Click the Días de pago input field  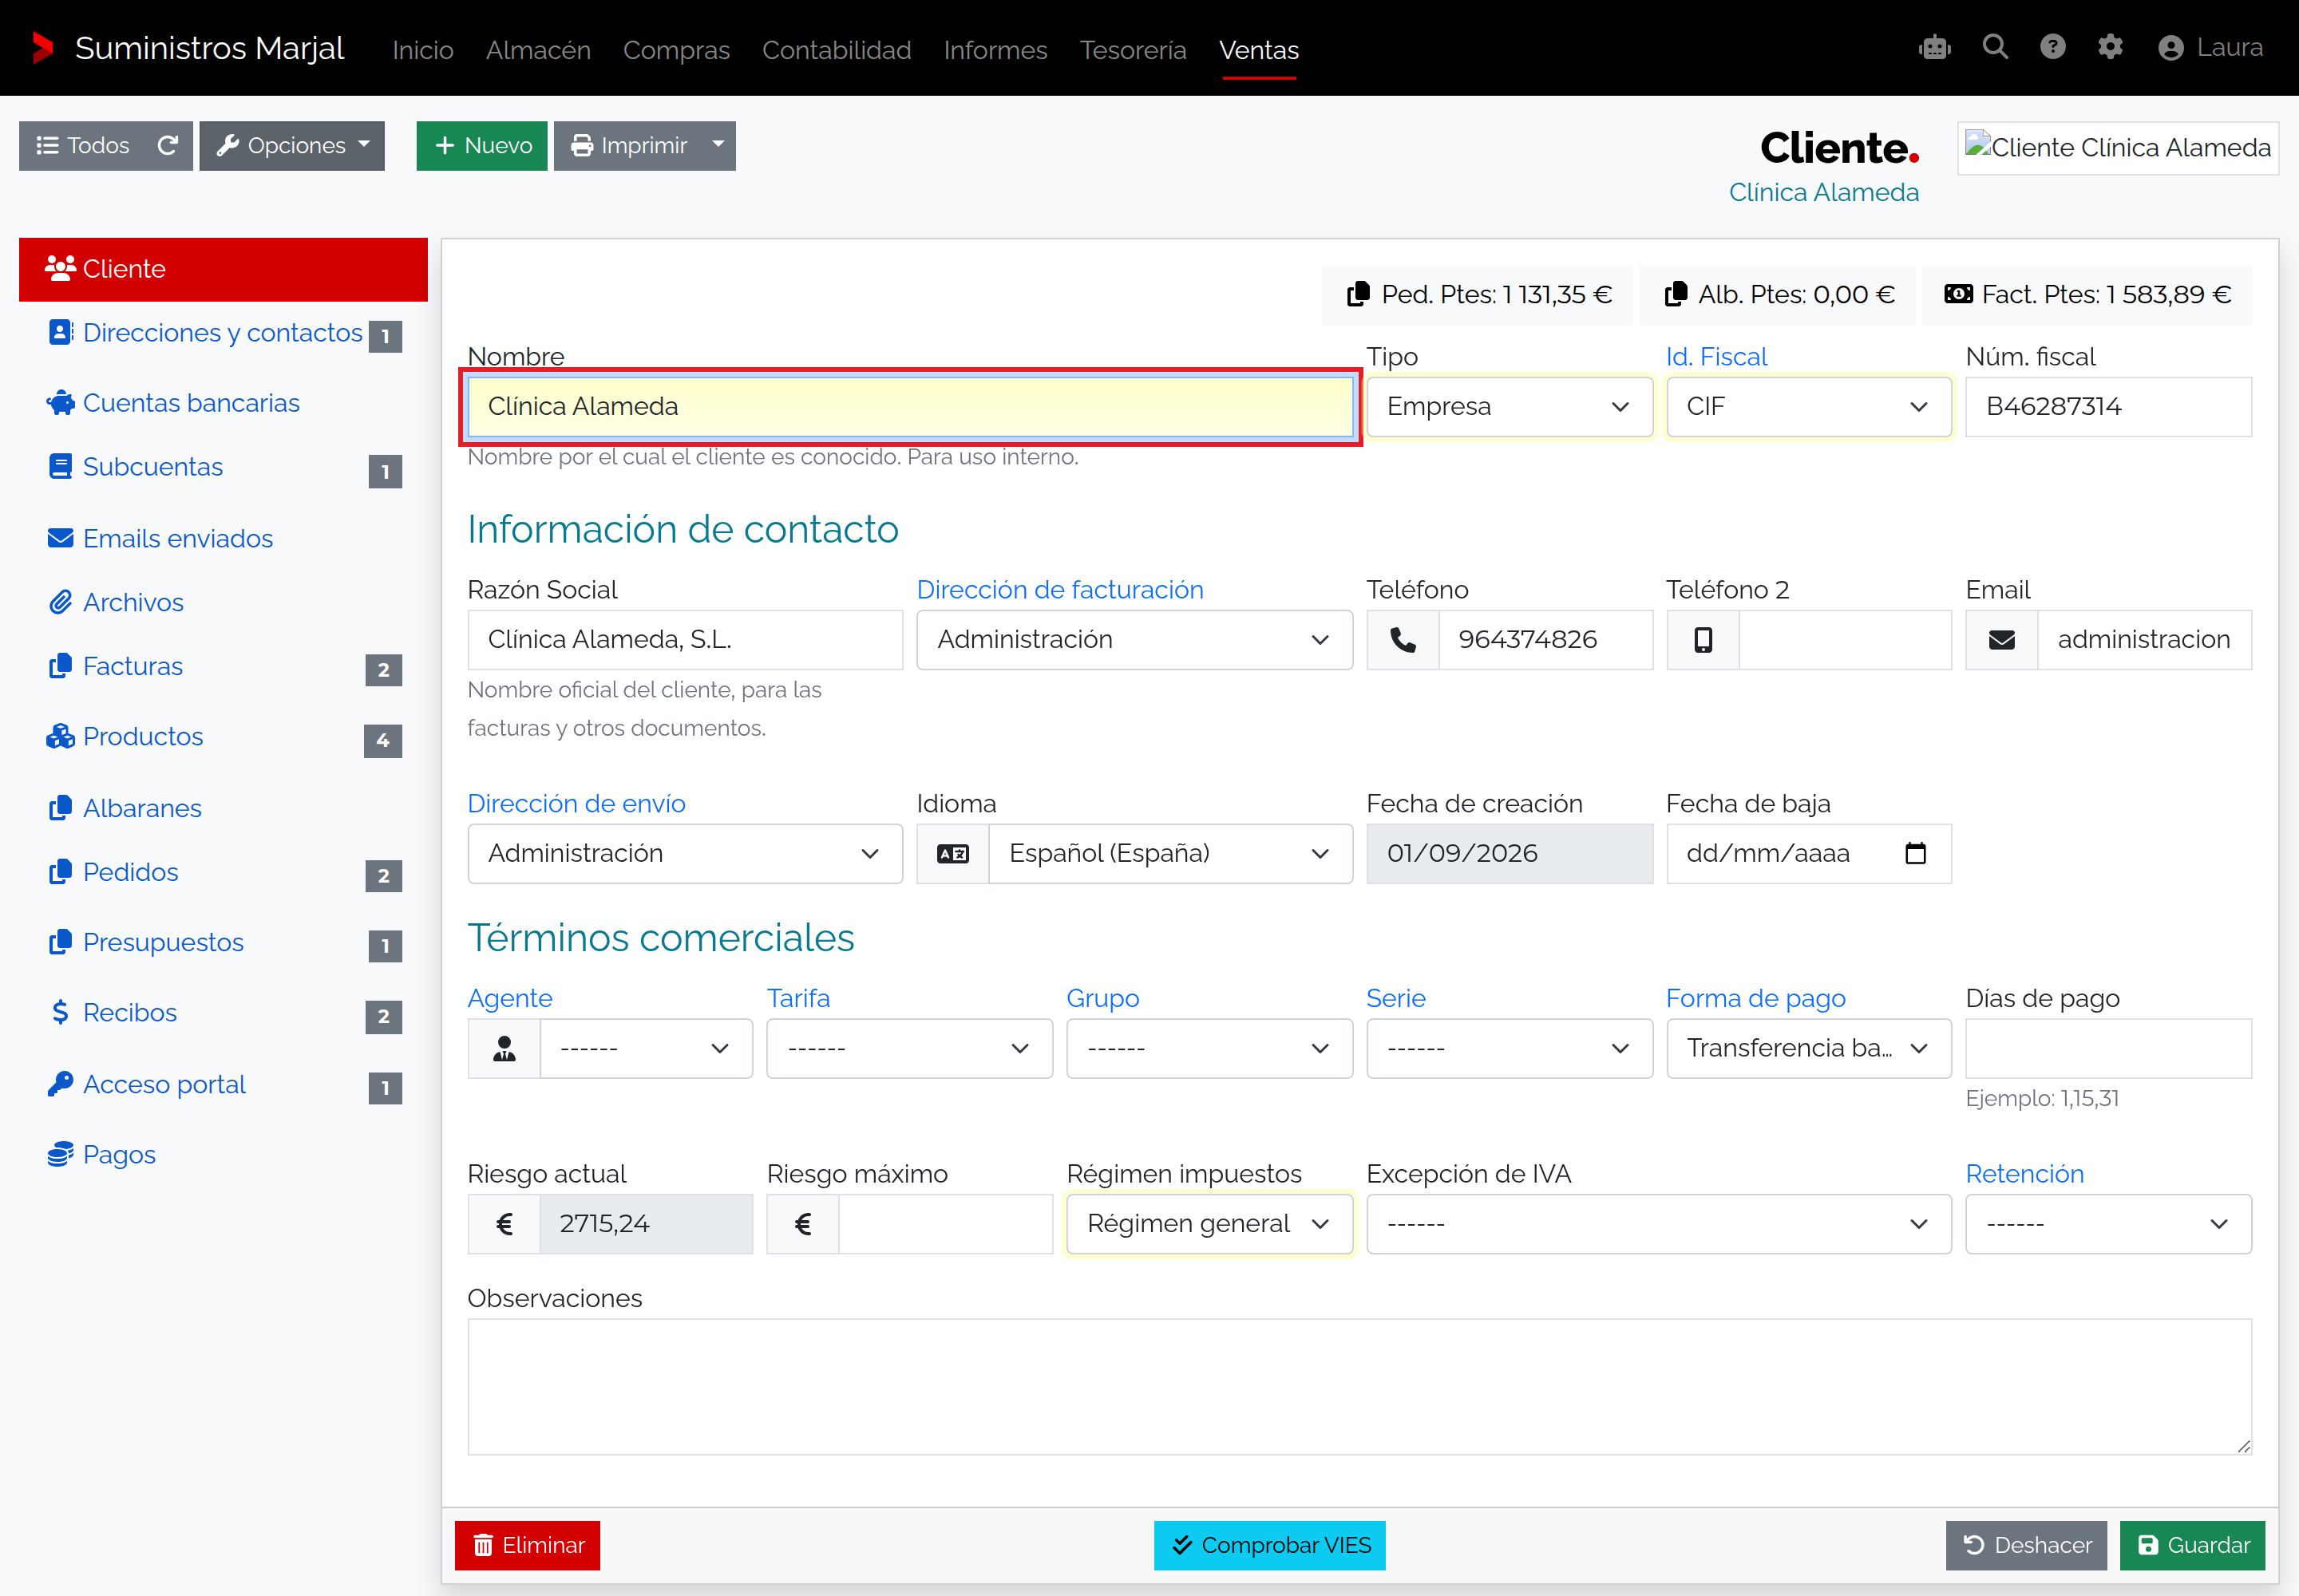tap(2108, 1048)
